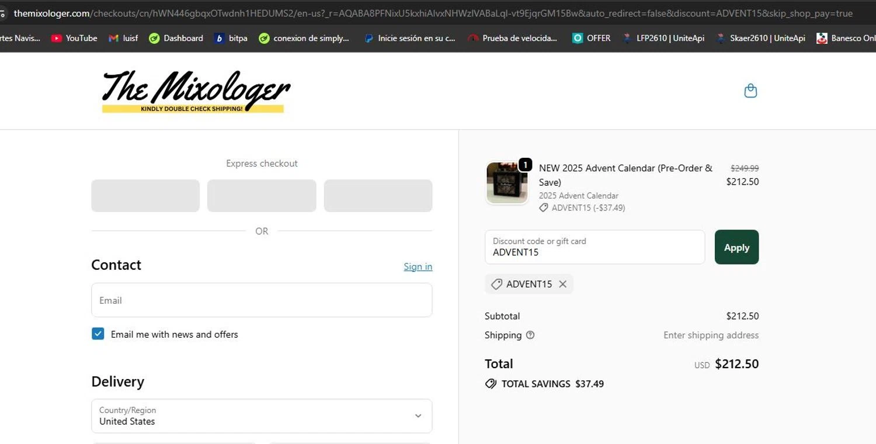
Task: Click the Contact heading
Action: click(116, 265)
